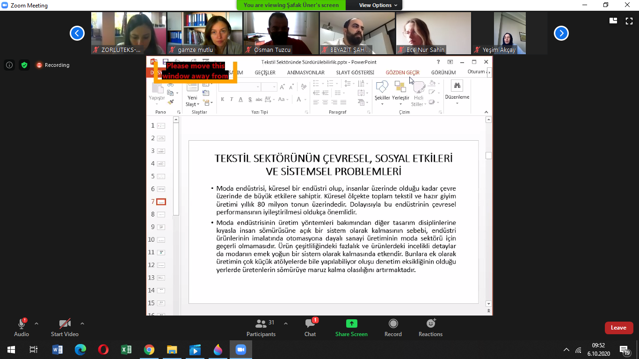The image size is (639, 359).
Task: Click the green Share Screen icon
Action: [351, 323]
